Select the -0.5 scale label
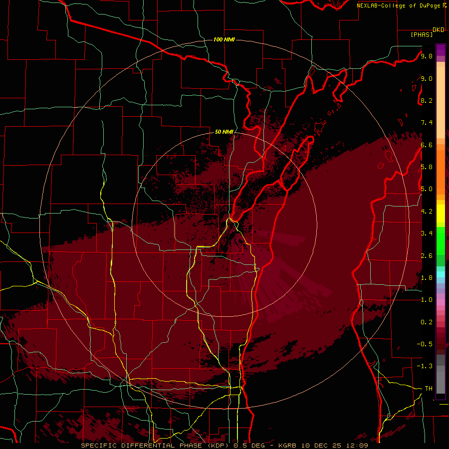449x449 pixels. (425, 344)
